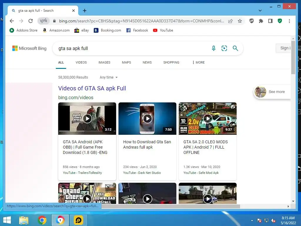Reload the Bing search page
The image size is (301, 226).
click(x=31, y=21)
